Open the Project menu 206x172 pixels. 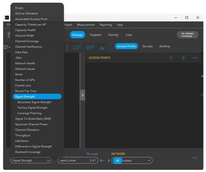pyautogui.click(x=68, y=25)
